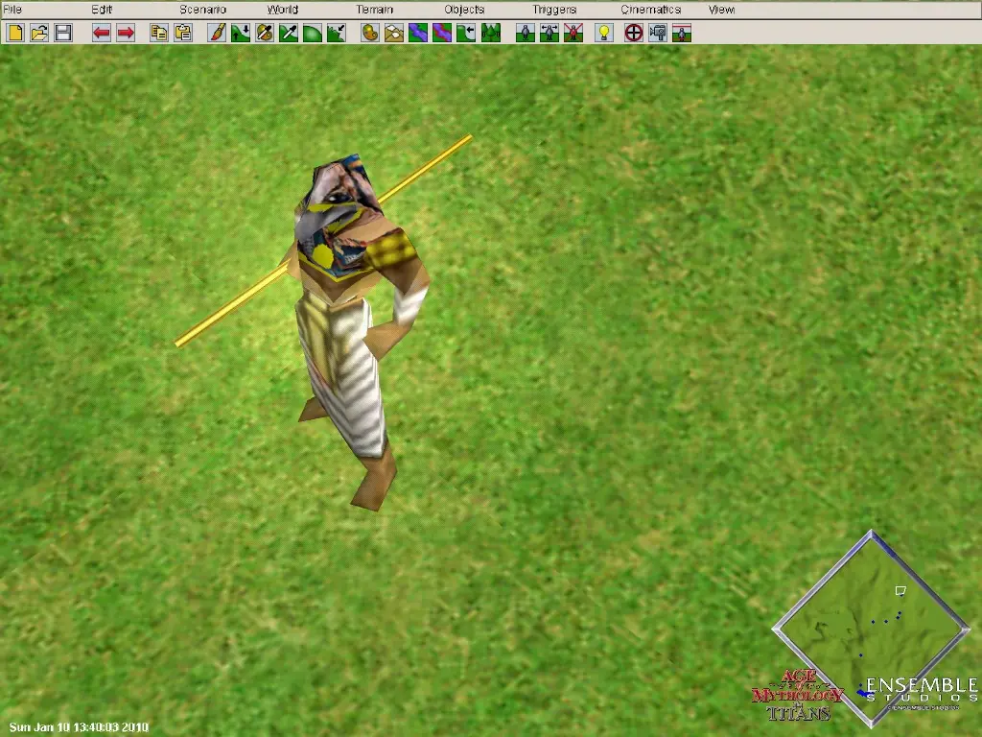The height and width of the screenshot is (737, 982).
Task: Select the single figure place object tool
Action: 525,33
